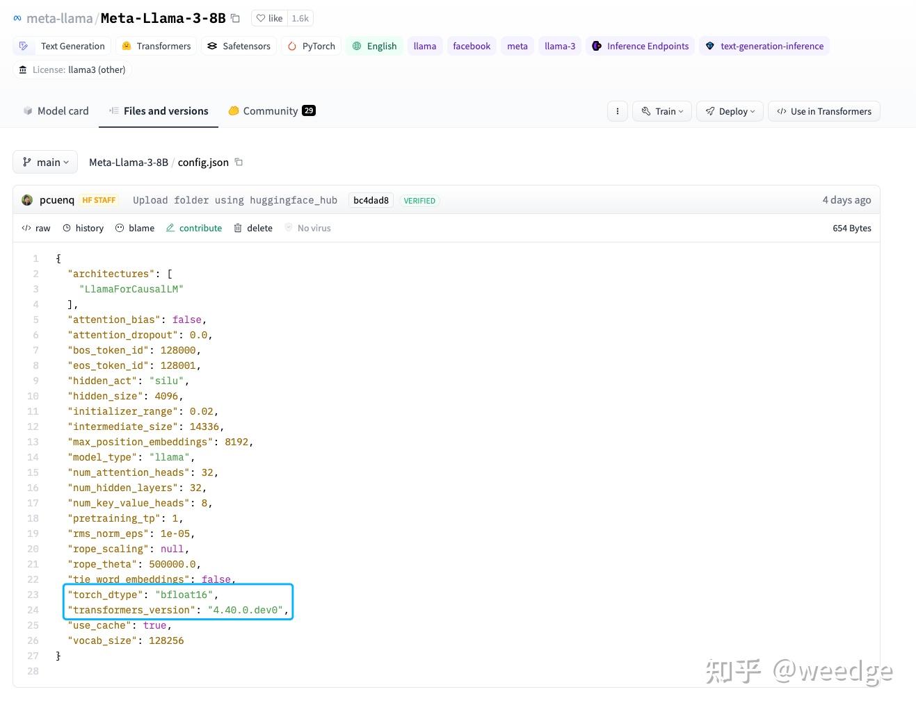This screenshot has width=916, height=712.
Task: Open the bc4dad8 commit link
Action: click(370, 200)
